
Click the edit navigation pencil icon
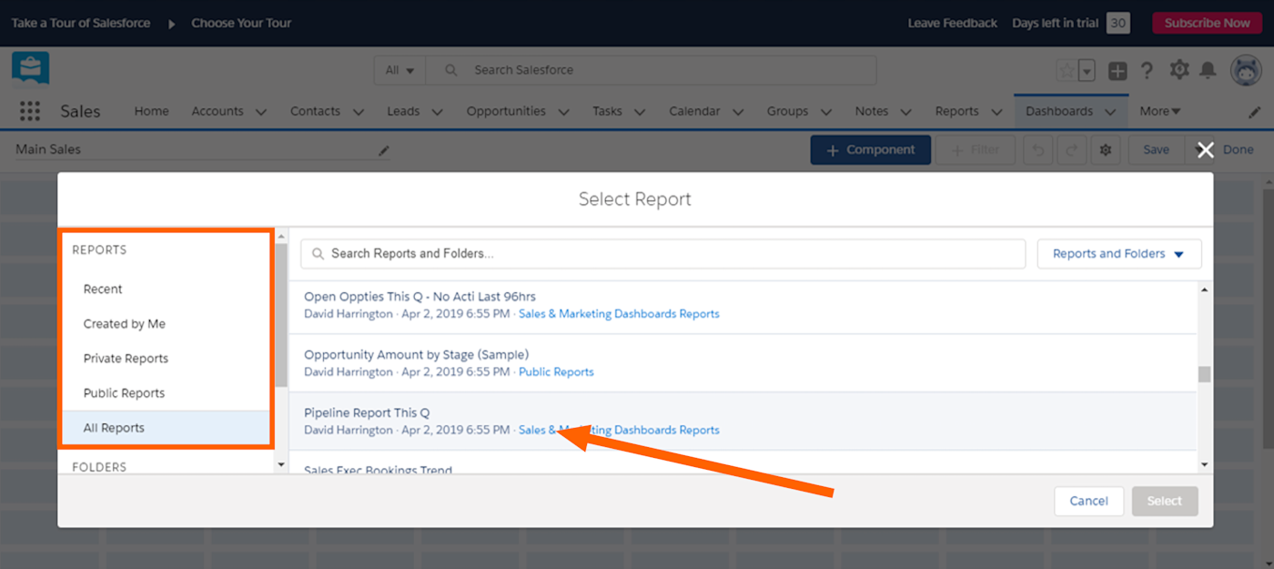point(1255,112)
